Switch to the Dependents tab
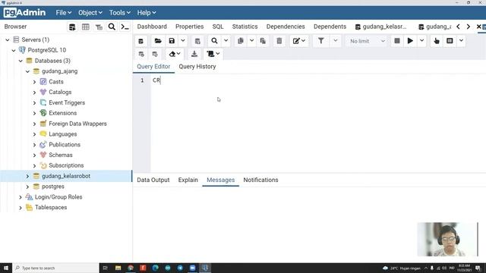Image resolution: width=486 pixels, height=273 pixels. (x=330, y=27)
